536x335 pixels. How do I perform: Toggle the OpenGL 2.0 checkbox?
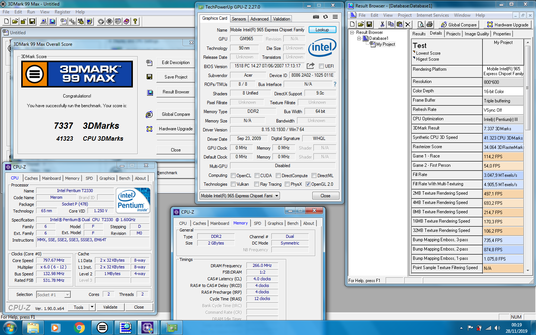coord(308,184)
